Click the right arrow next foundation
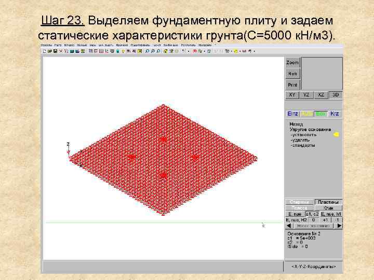The height and width of the screenshot is (280, 374). tap(339, 226)
